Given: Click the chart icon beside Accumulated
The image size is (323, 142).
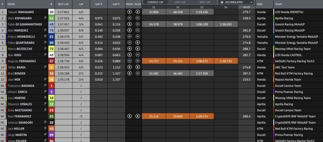Looking at the screenshot, I should (x=222, y=2).
